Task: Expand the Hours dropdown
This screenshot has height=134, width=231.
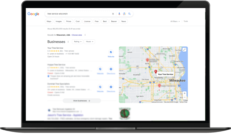Action: pos(89,42)
